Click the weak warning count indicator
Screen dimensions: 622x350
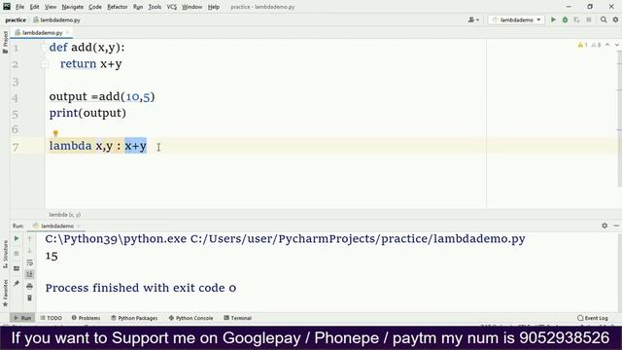[596, 45]
